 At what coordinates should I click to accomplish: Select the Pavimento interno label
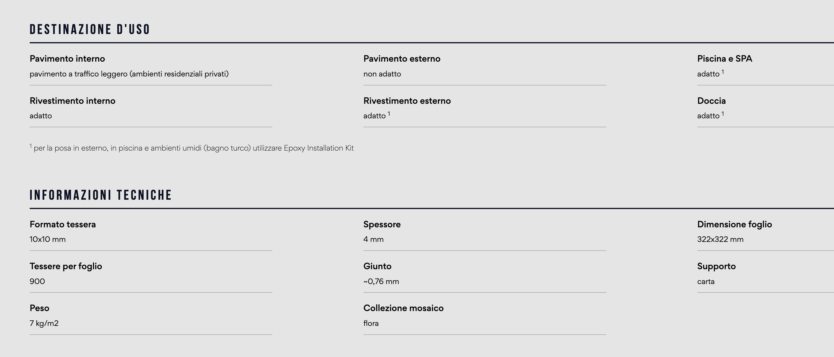pos(67,59)
